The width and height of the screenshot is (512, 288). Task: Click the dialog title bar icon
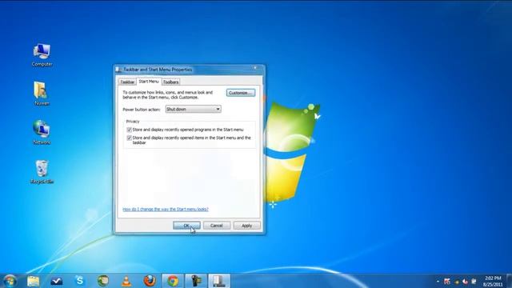coord(119,70)
